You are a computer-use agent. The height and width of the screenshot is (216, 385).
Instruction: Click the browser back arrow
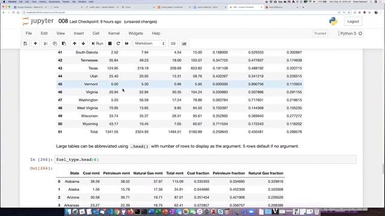[4, 12]
